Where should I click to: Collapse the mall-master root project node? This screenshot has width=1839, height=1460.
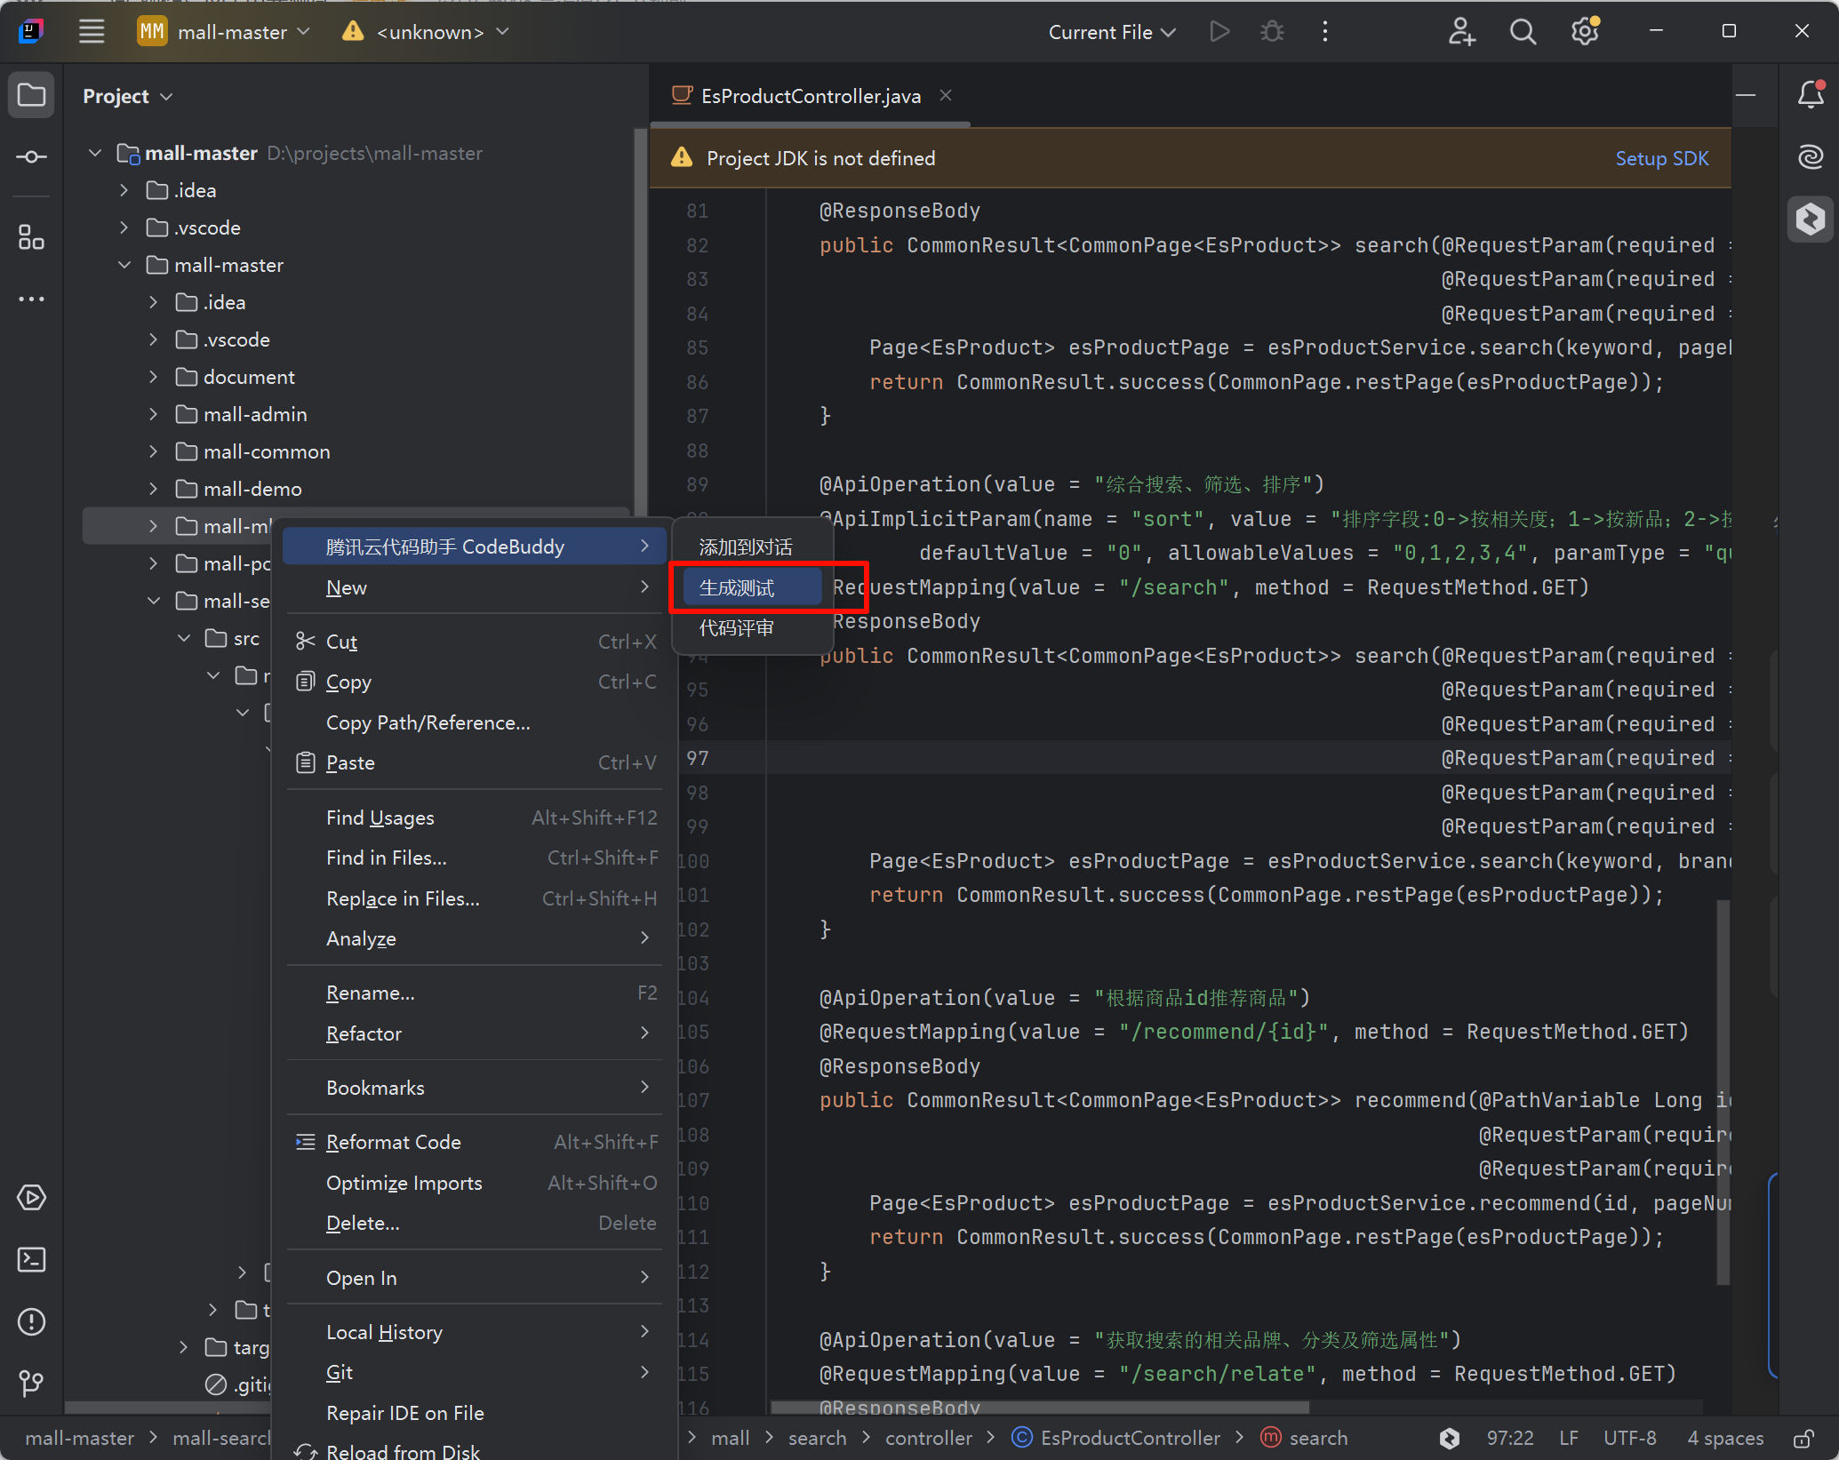pyautogui.click(x=95, y=153)
